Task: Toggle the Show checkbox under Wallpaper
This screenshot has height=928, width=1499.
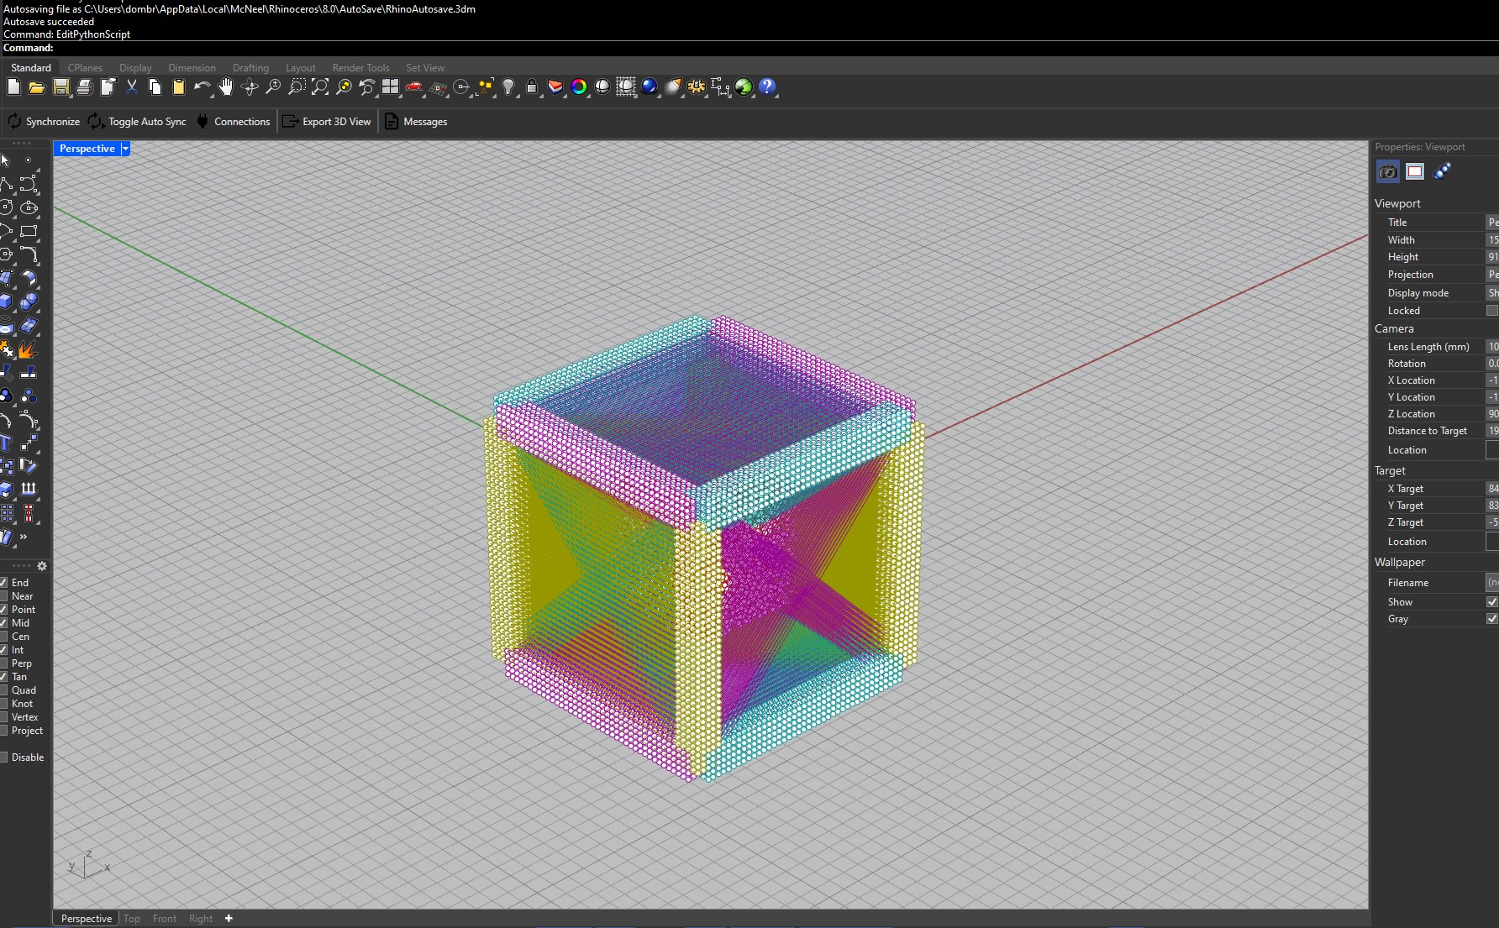Action: (1491, 601)
